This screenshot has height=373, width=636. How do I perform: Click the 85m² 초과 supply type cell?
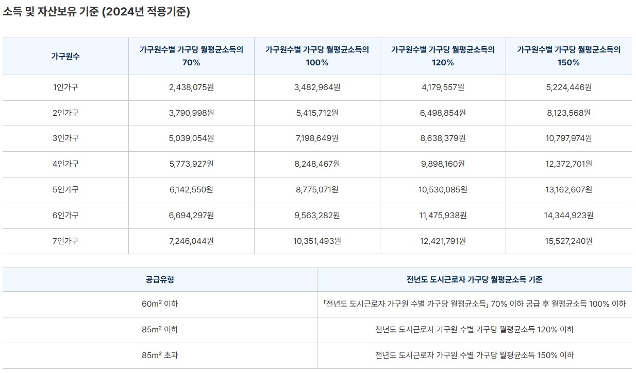pyautogui.click(x=160, y=356)
